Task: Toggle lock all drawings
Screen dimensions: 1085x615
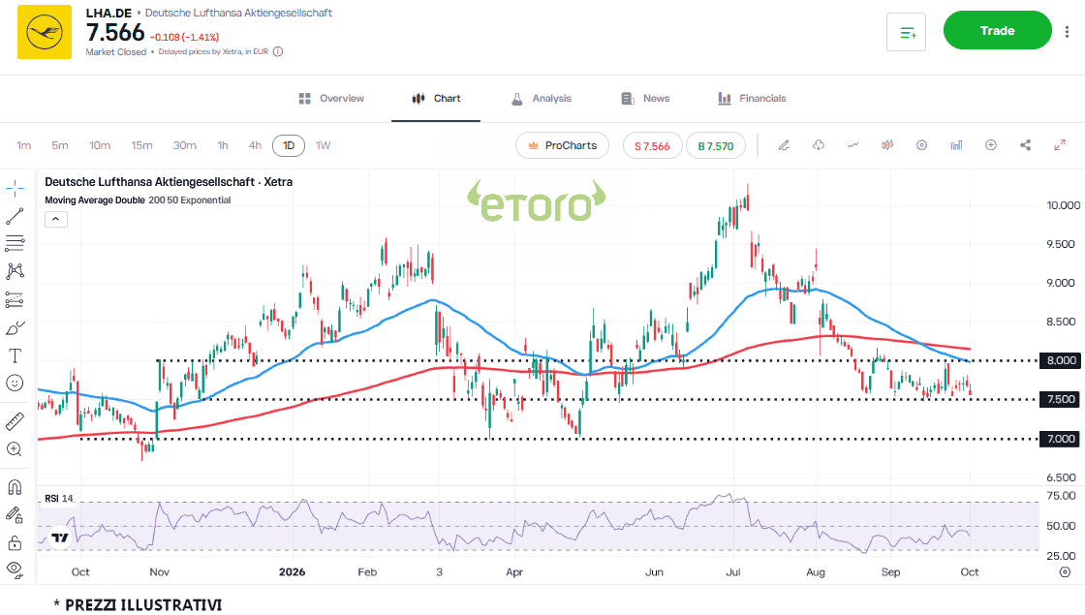Action: (x=15, y=543)
